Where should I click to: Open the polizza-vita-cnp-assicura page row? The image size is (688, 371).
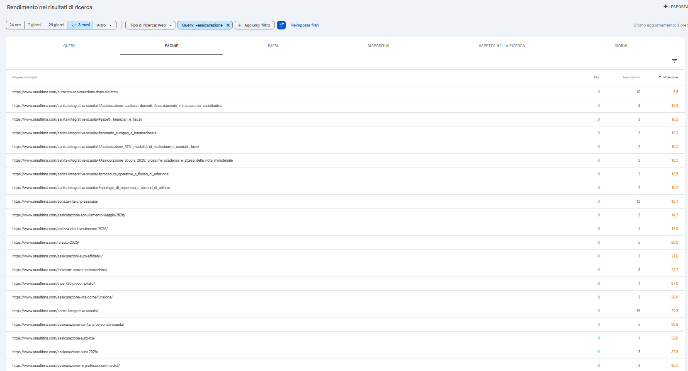(345, 201)
